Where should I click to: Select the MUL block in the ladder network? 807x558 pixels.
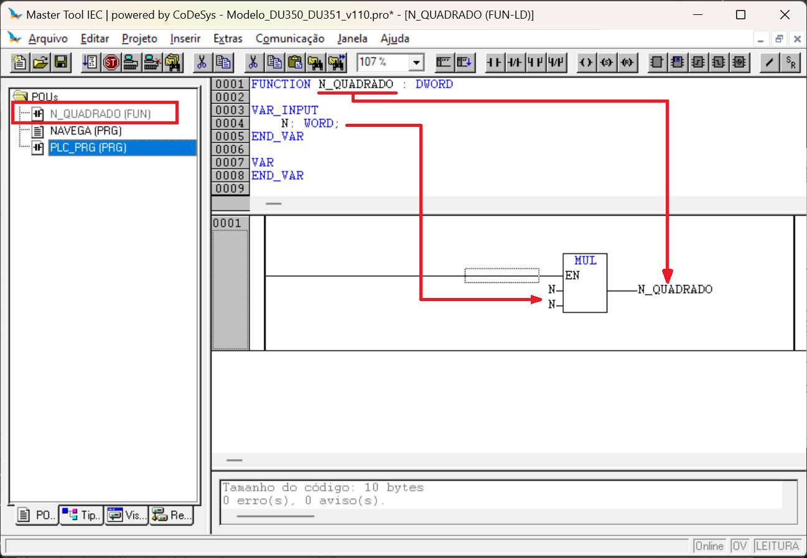coord(585,283)
